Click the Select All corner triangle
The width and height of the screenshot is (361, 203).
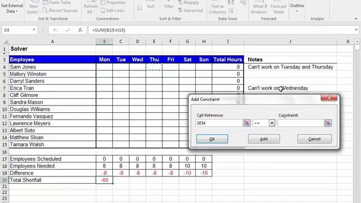pos(6,42)
